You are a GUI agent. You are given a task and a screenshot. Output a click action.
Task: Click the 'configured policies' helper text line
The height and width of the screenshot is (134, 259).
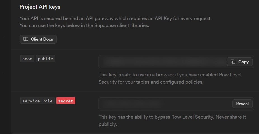pos(151,82)
